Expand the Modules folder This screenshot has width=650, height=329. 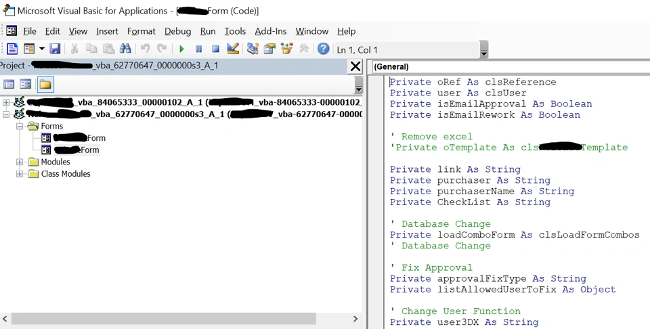coord(20,162)
